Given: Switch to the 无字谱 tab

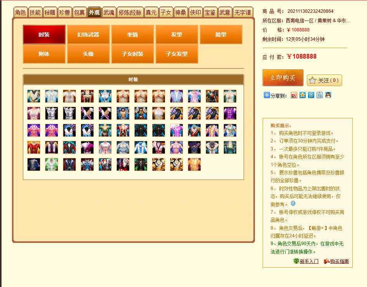Looking at the screenshot, I should click(243, 12).
